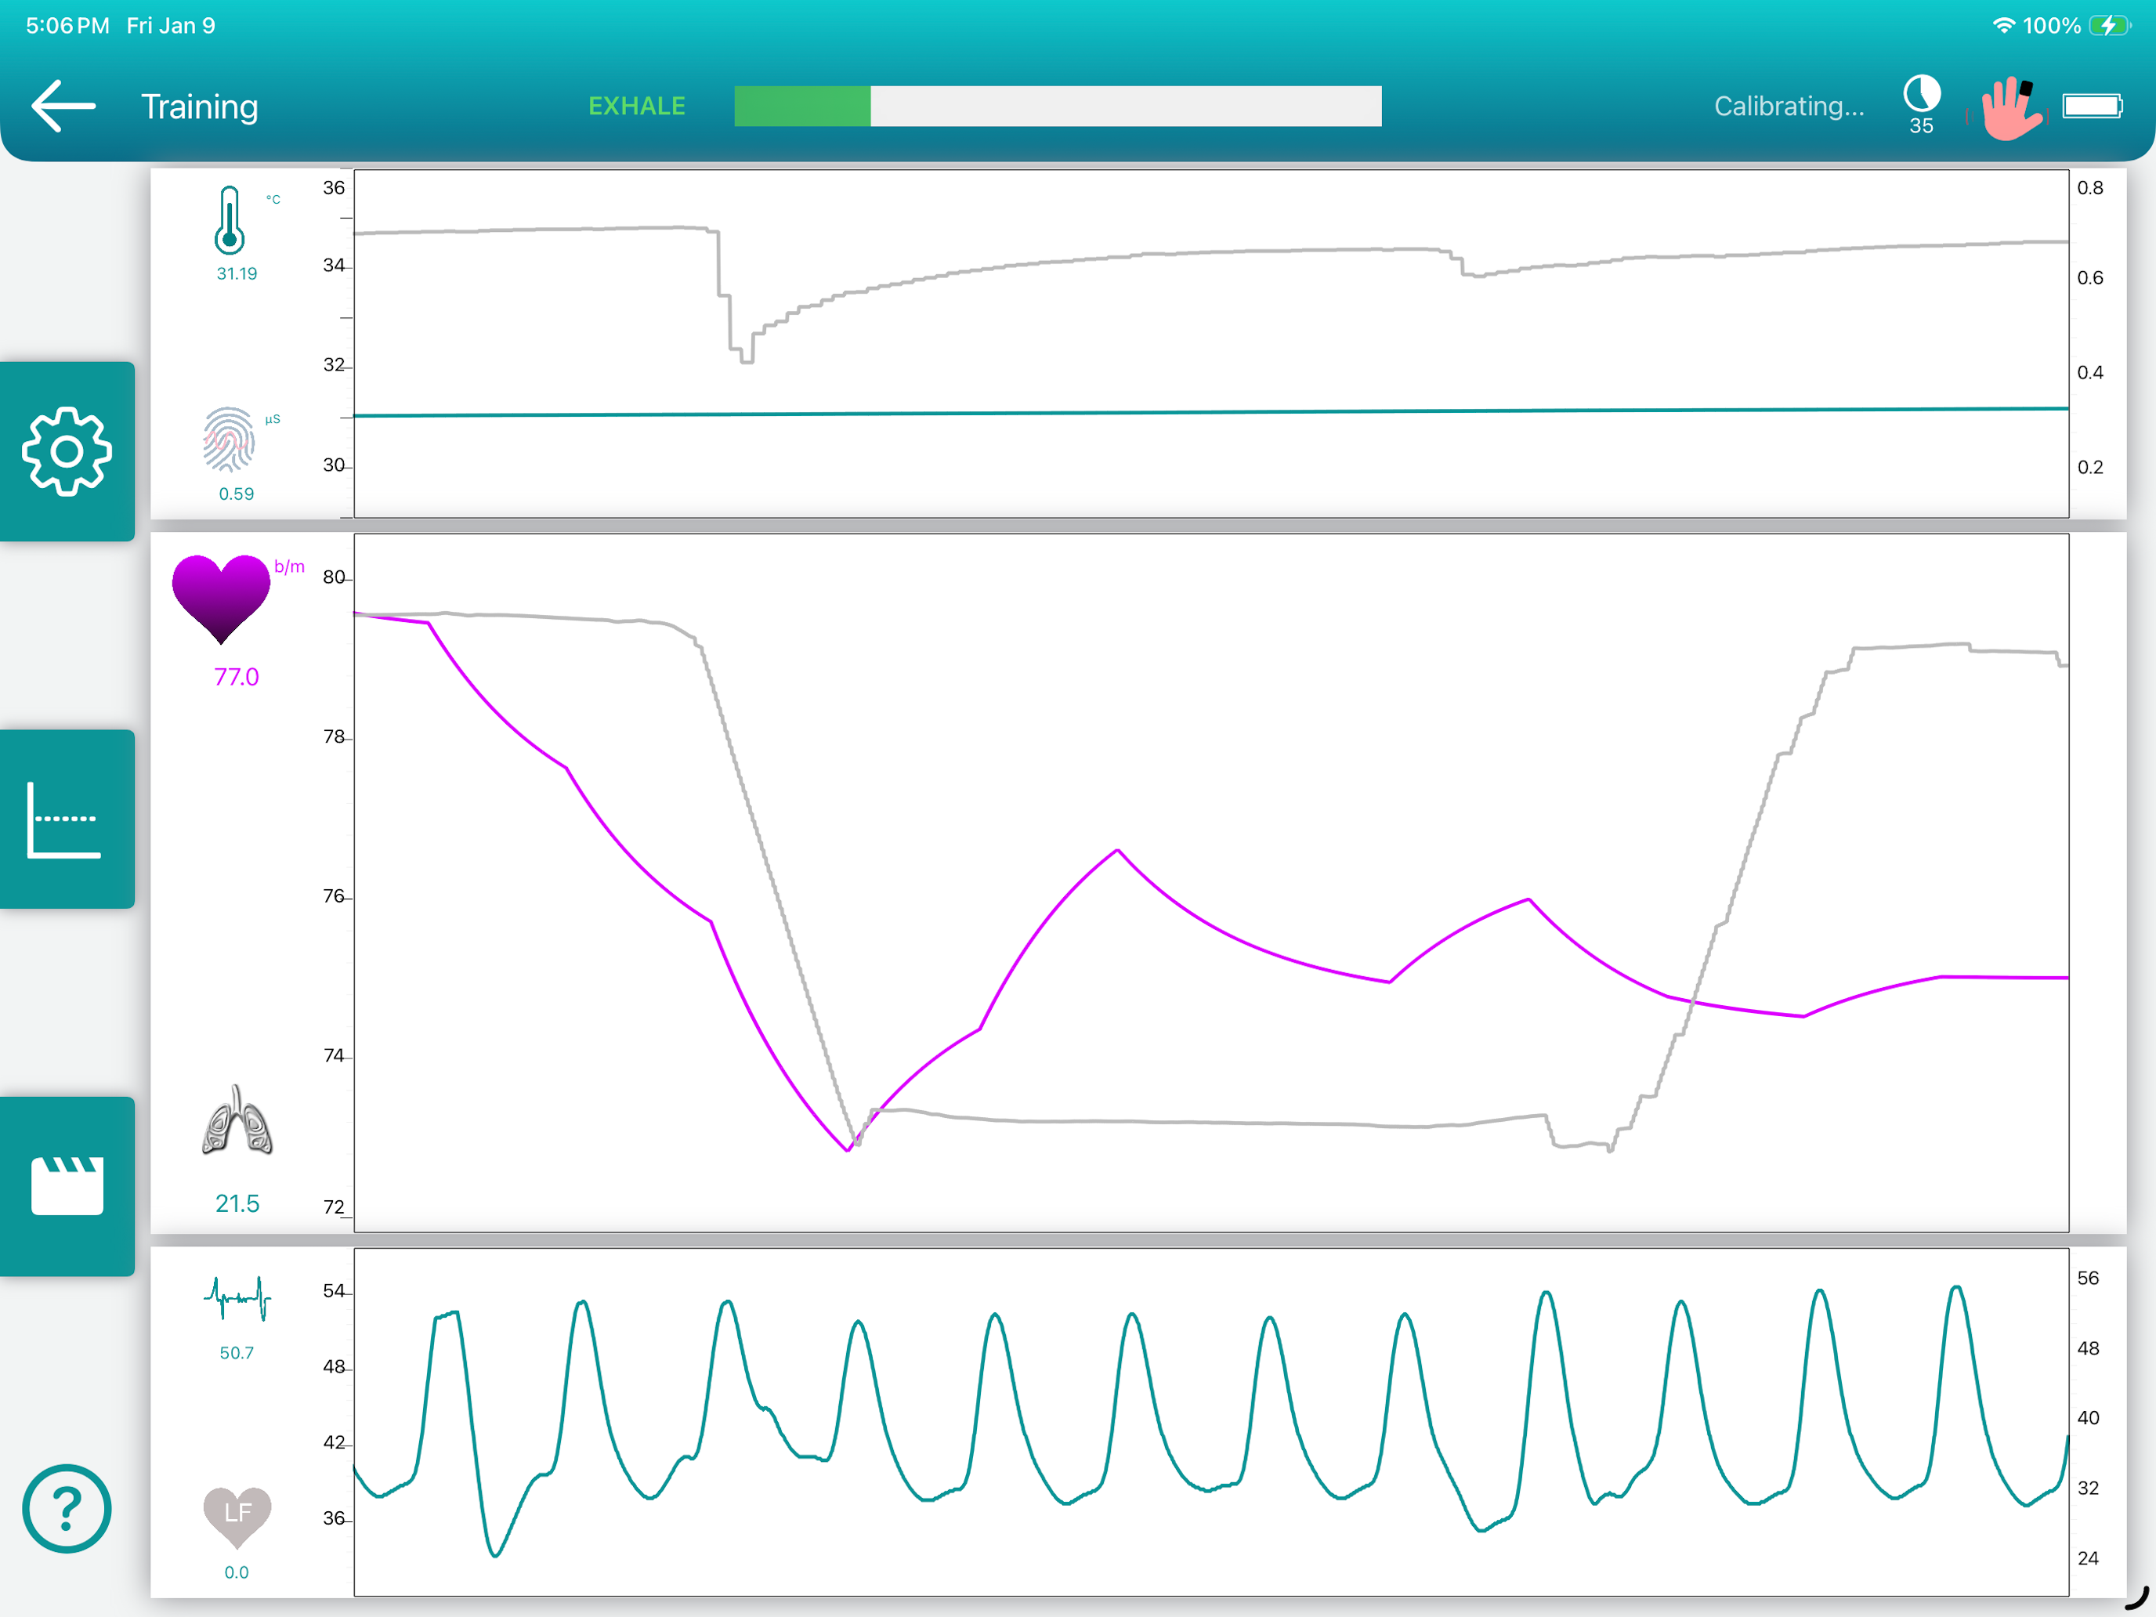Viewport: 2156px width, 1617px height.
Task: Tap the temperature and conductance chart
Action: pyautogui.click(x=1210, y=343)
